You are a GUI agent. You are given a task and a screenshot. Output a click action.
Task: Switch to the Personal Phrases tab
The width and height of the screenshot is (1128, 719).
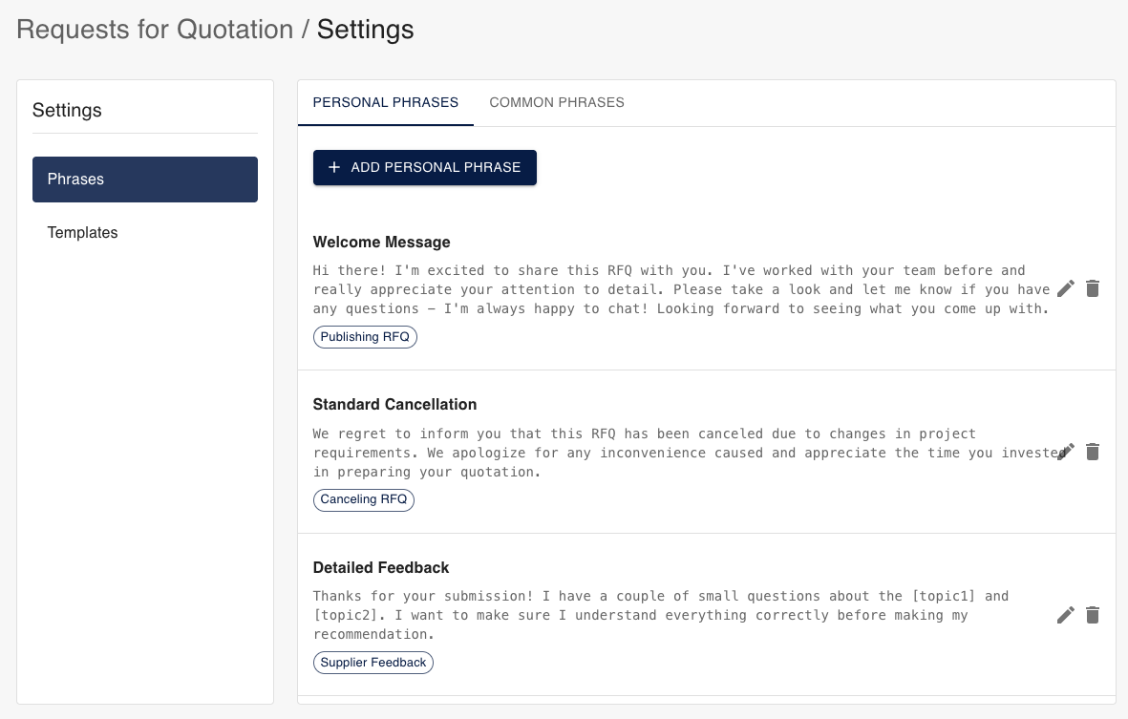click(x=386, y=103)
